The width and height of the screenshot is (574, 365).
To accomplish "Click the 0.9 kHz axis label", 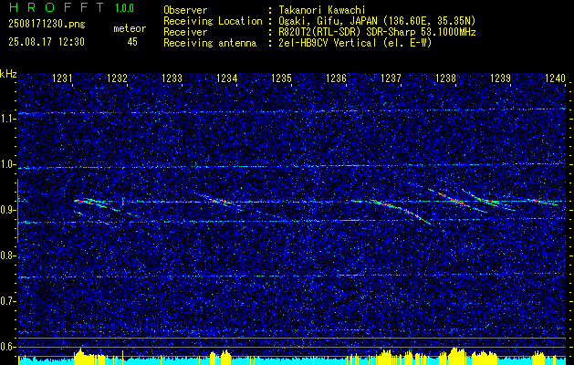I will click(6, 210).
